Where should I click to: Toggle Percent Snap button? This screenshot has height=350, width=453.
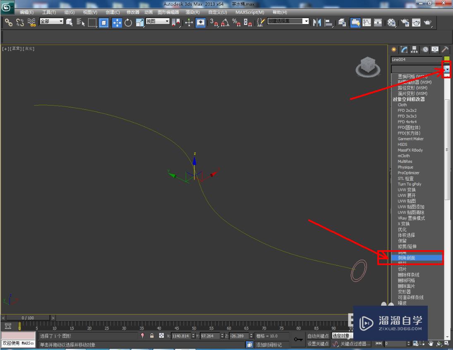(x=236, y=22)
